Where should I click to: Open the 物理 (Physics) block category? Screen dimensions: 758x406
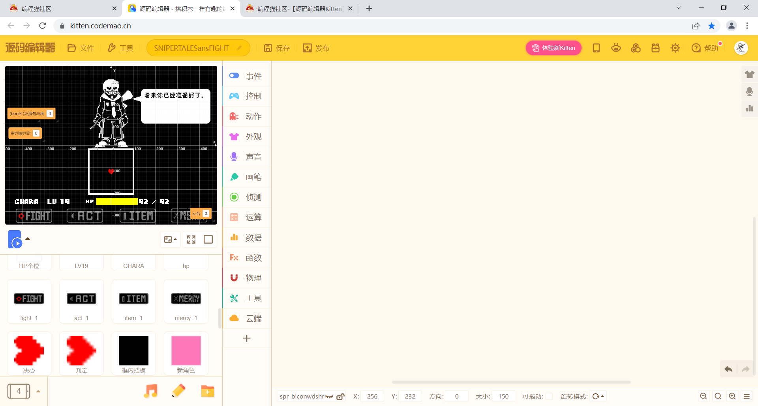coord(247,278)
